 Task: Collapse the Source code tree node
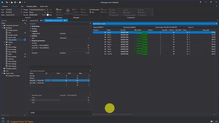pyautogui.click(x=2, y=73)
